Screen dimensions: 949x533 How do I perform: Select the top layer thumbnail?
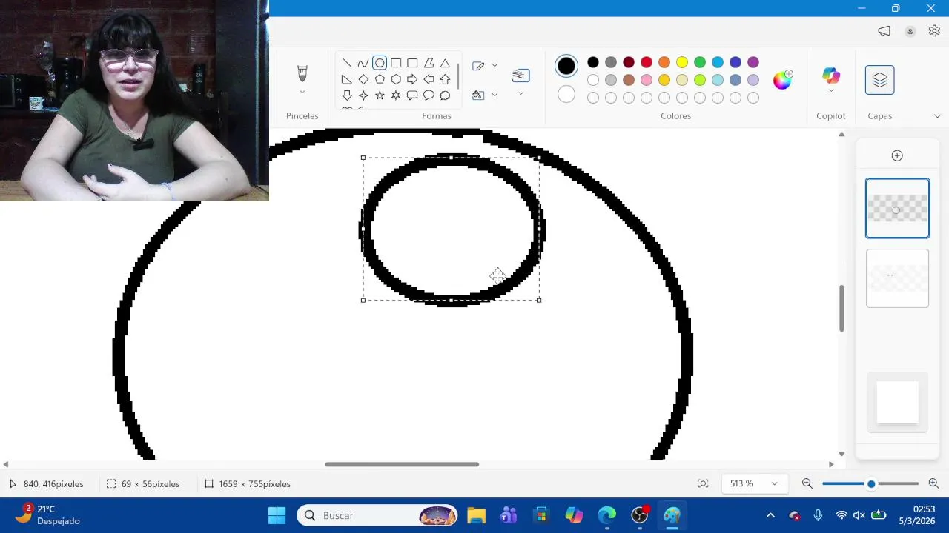(897, 208)
